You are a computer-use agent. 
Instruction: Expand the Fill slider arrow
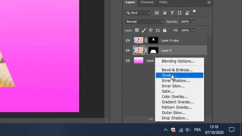point(193,30)
